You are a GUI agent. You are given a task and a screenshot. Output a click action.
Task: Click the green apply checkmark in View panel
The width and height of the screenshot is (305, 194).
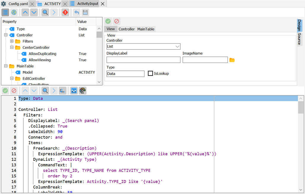tap(108, 21)
